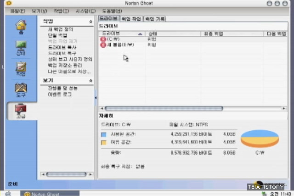294x196 pixels.
Task: Switch to the 백업 기록 tab
Action: pyautogui.click(x=155, y=19)
